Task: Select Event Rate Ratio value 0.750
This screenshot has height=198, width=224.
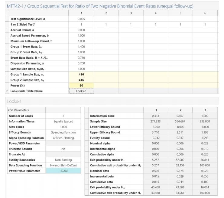Action: tap(81, 58)
